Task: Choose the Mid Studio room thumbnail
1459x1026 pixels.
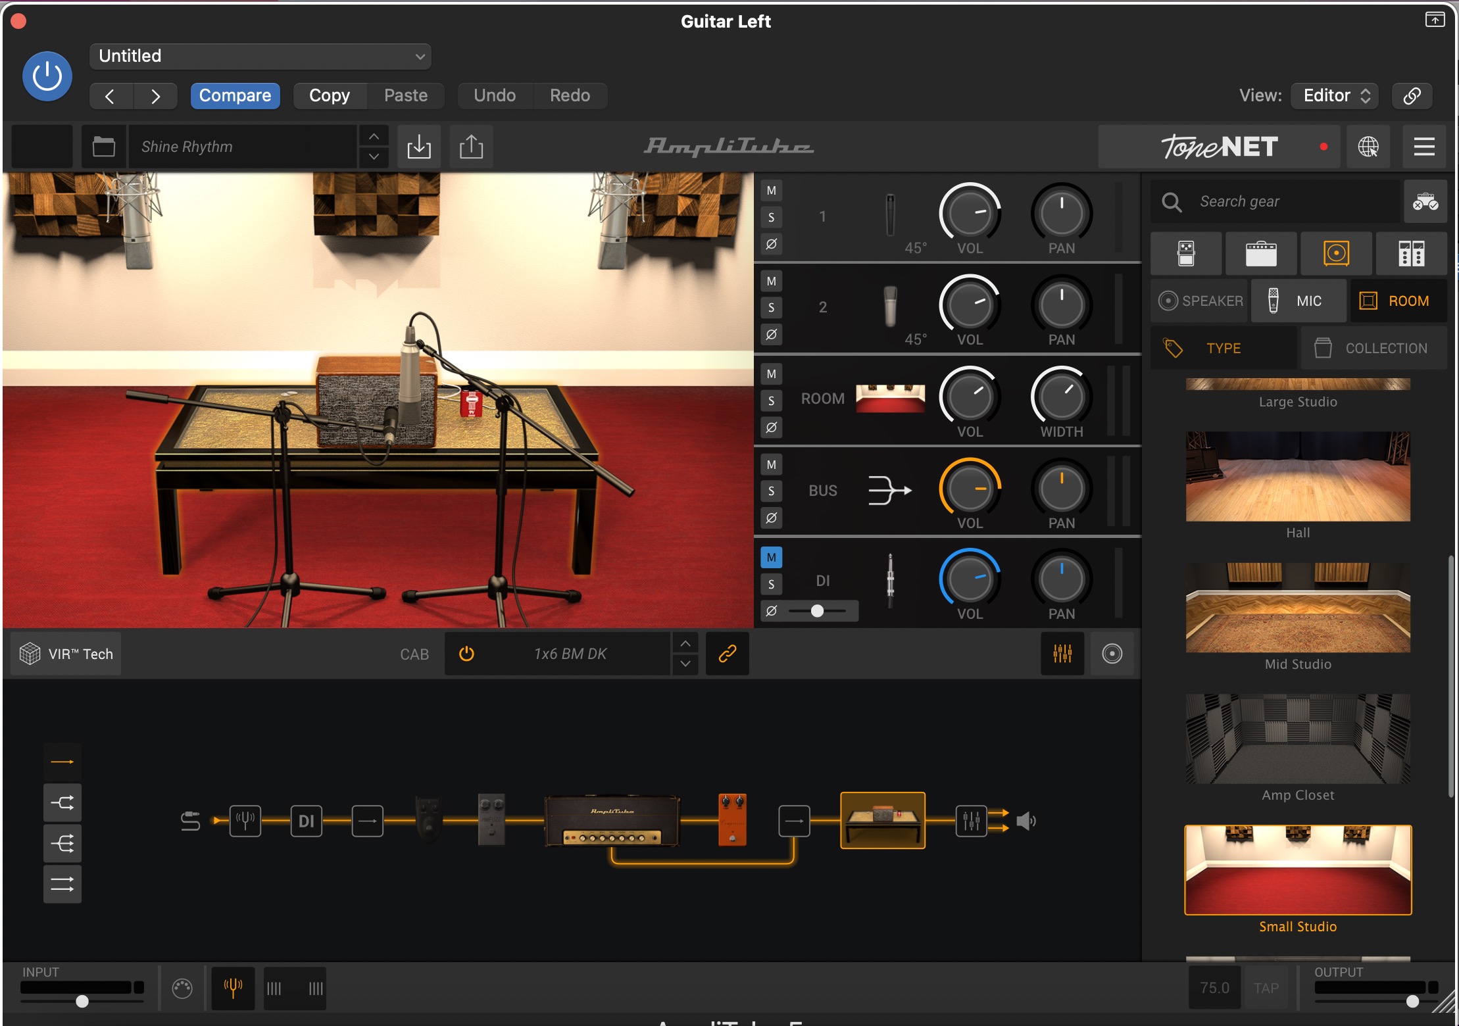Action: (1298, 608)
